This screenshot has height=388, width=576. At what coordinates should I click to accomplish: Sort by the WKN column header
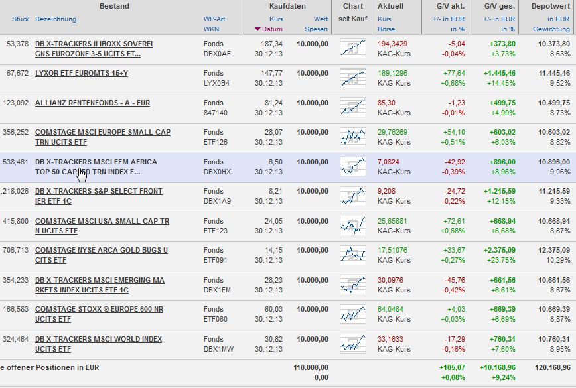(211, 29)
